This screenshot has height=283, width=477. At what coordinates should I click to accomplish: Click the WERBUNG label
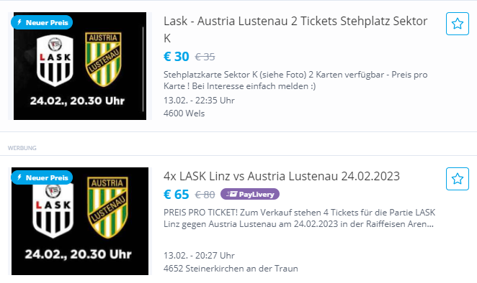22,148
